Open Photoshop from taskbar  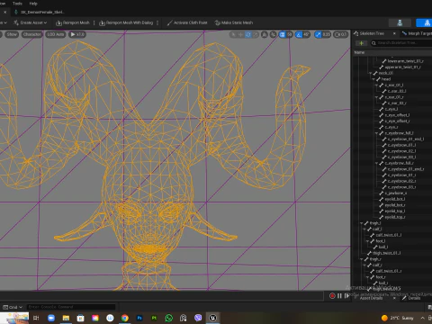click(x=139, y=318)
